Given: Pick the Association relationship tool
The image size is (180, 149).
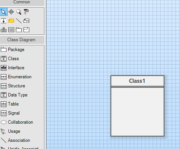Looking at the screenshot, I should coord(22,140).
